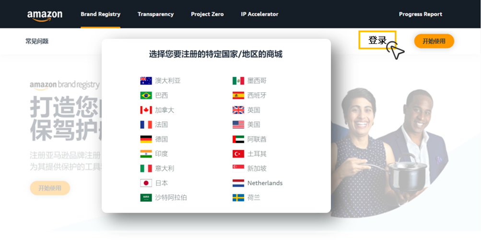The image size is (481, 240).
Task: Choose 沙特阿拉伯 marketplace
Action: pyautogui.click(x=171, y=197)
